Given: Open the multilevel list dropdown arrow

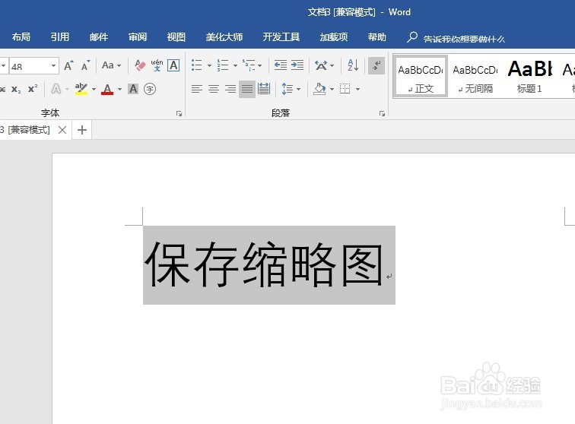Looking at the screenshot, I should tap(260, 66).
